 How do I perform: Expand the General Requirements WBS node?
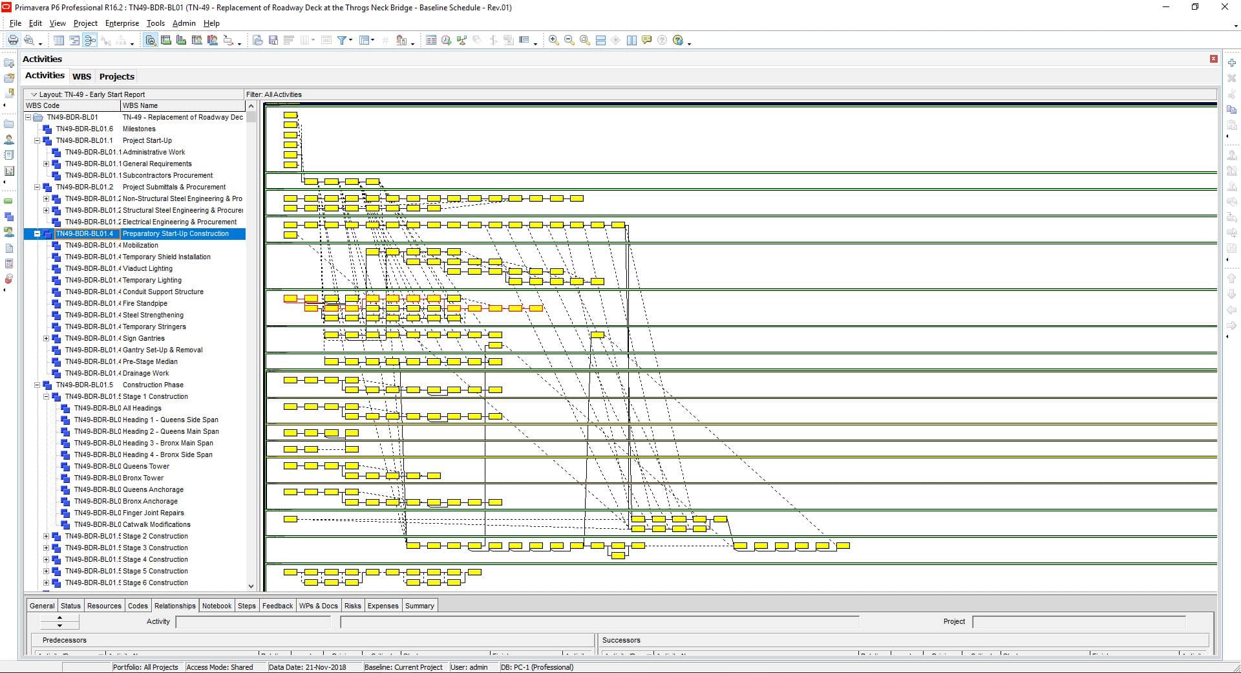click(x=47, y=164)
